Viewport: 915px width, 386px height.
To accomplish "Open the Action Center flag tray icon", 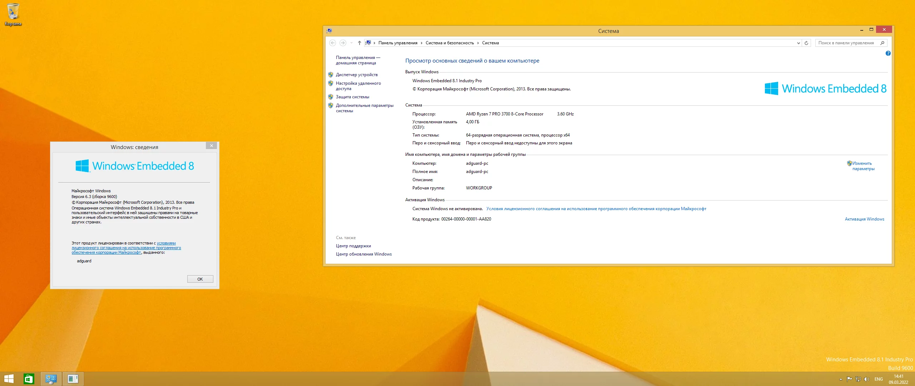I will coord(849,379).
